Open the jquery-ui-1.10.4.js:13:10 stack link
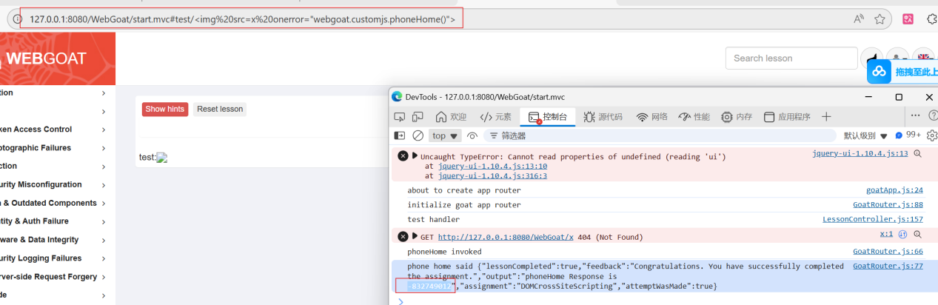 click(x=493, y=167)
